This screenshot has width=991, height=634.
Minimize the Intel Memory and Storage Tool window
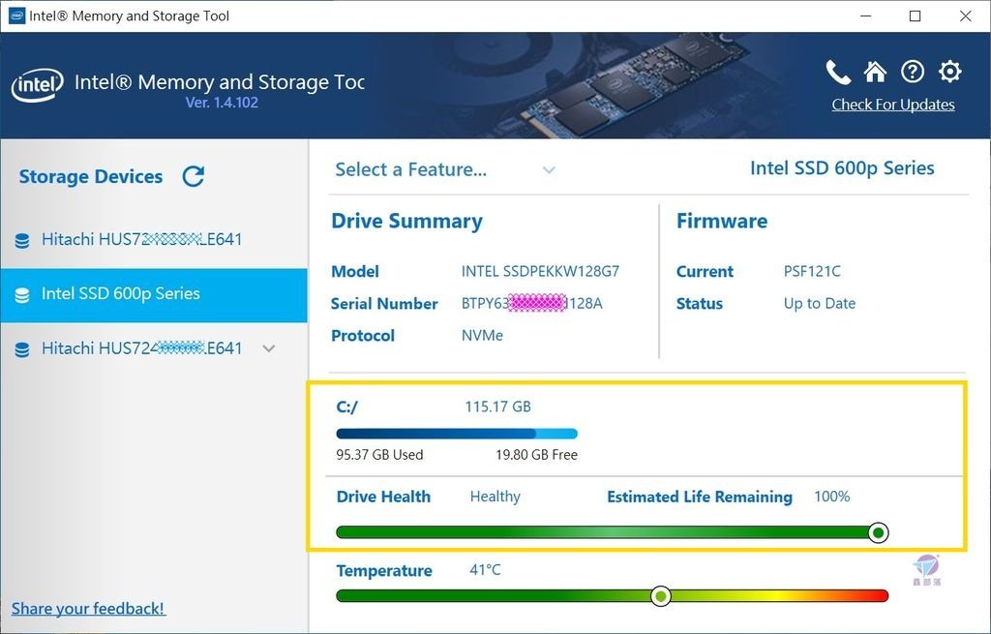[x=866, y=15]
